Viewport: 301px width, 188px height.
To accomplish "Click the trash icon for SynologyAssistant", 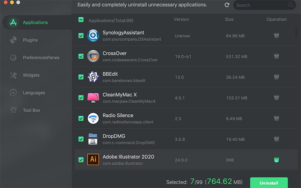I will point(277,35).
